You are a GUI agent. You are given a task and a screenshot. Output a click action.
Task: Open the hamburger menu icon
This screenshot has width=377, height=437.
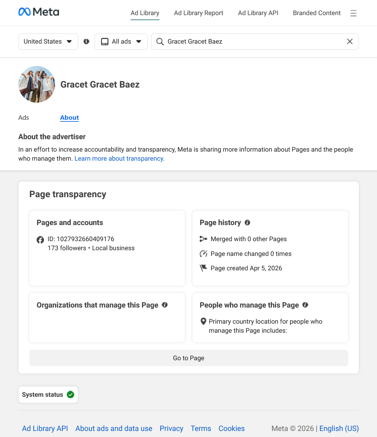click(353, 13)
